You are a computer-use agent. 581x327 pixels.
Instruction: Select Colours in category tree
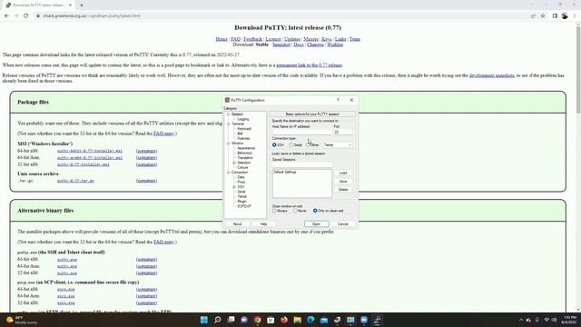(242, 167)
